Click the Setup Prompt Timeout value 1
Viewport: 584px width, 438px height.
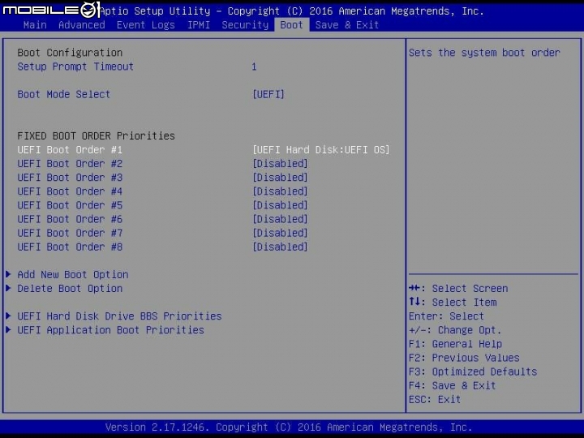tap(254, 67)
